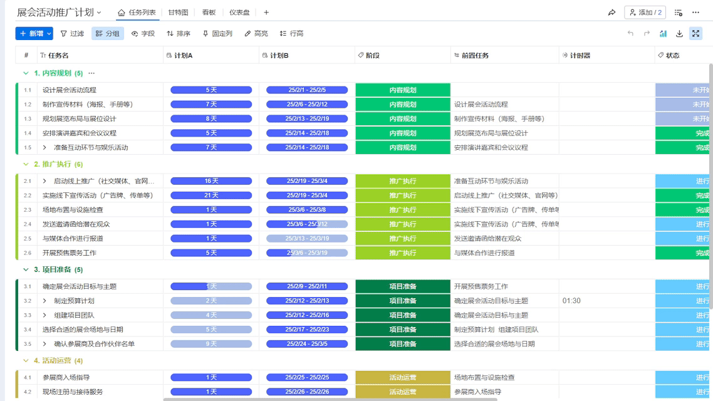
Task: Open the 新增 dropdown arrow
Action: 49,34
